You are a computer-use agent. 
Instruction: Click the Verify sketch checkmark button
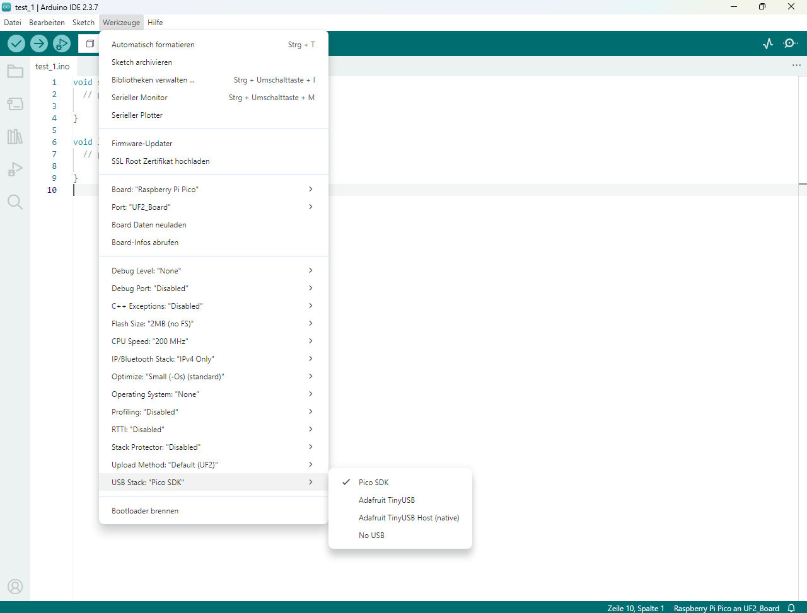coord(16,43)
